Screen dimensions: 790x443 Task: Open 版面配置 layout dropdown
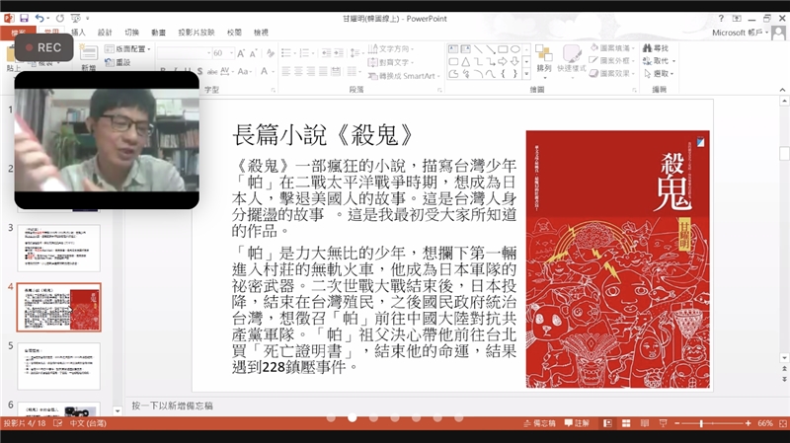[128, 48]
